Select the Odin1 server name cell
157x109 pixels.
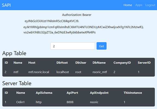[x=20, y=102]
